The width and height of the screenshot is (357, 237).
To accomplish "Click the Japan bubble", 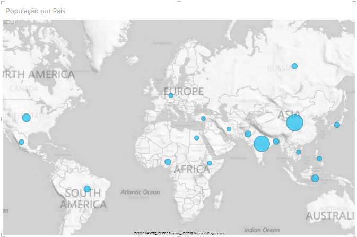I will click(337, 125).
